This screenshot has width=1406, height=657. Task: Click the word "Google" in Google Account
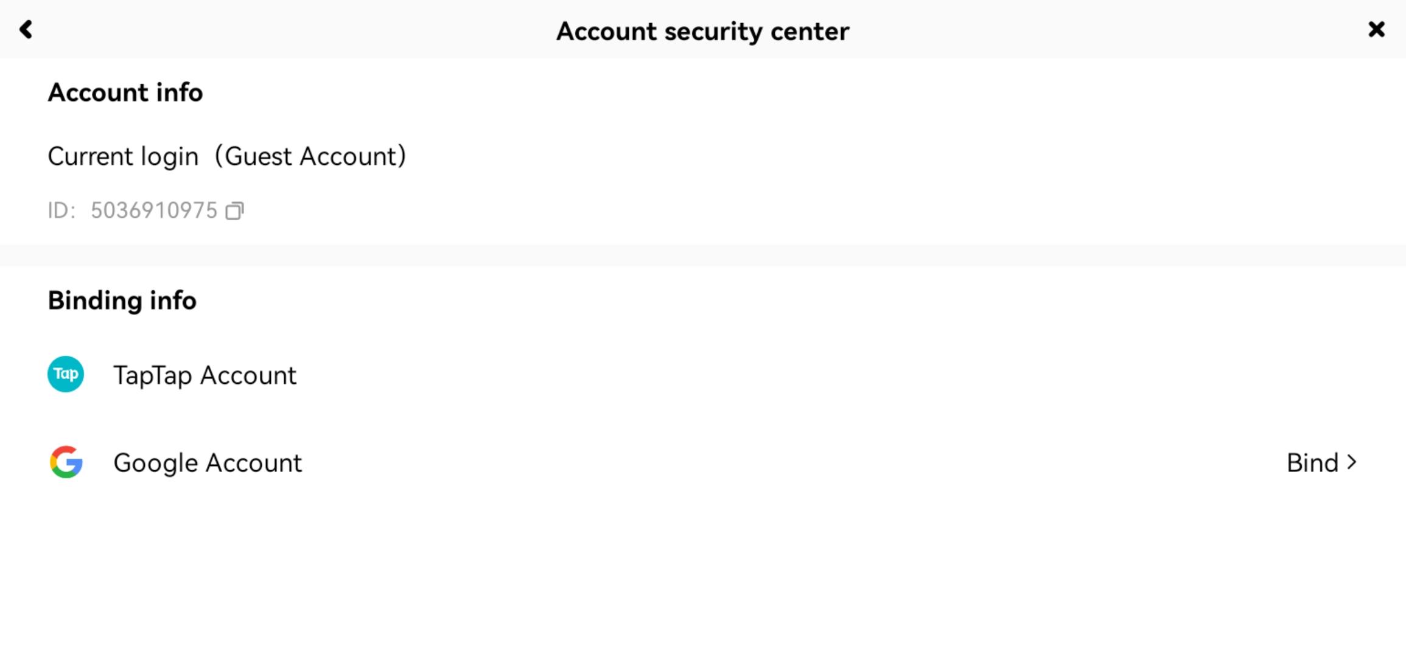click(156, 463)
